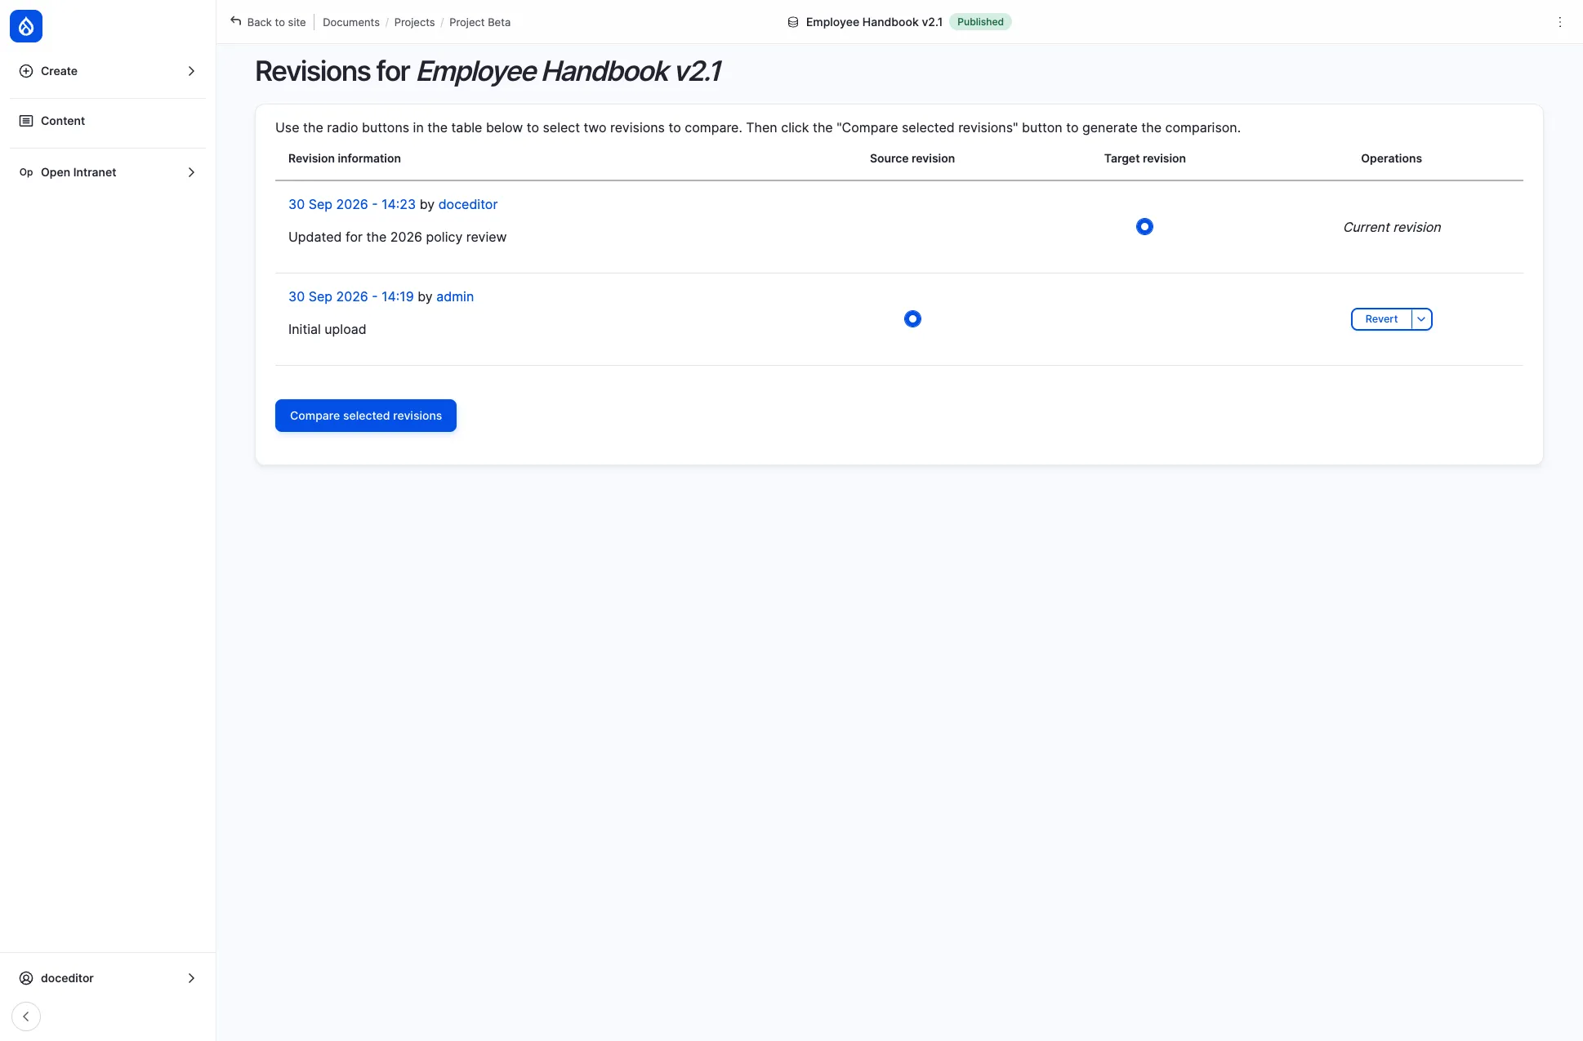Click the doceditor user avatar icon

26,978
